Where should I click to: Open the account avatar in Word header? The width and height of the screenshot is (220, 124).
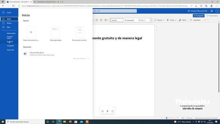point(217,11)
